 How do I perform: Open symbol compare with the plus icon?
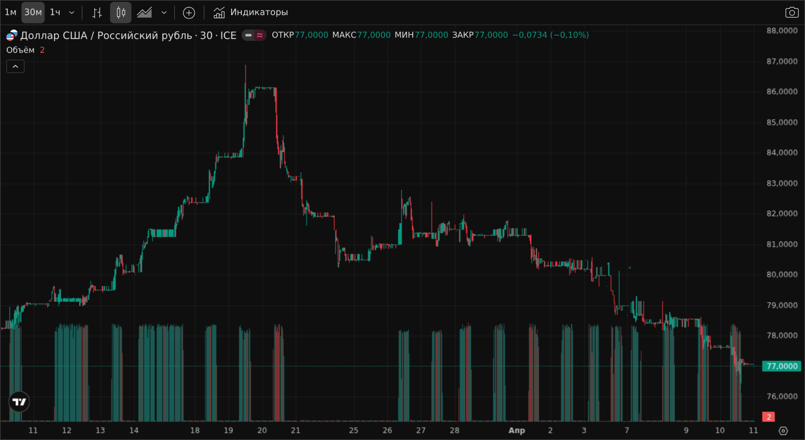tap(189, 13)
